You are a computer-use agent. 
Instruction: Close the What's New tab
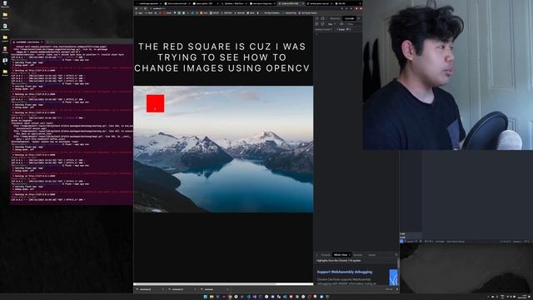350,255
